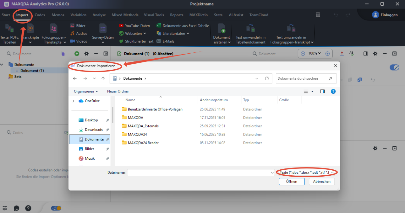Import Videos from the ribbon
405x213 pixels.
78,41
